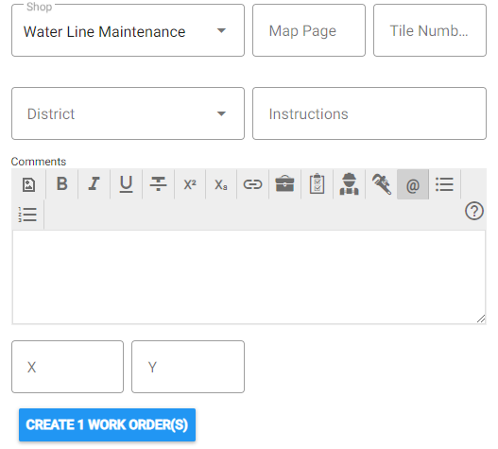Apply superscript formatting
The height and width of the screenshot is (449, 498).
tap(190, 184)
